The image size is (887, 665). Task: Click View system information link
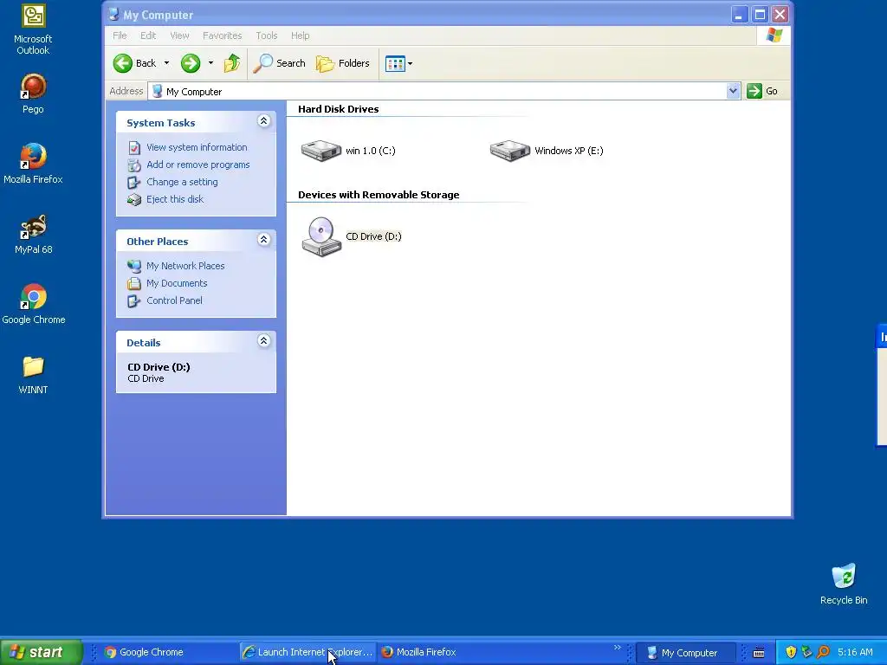tap(197, 147)
